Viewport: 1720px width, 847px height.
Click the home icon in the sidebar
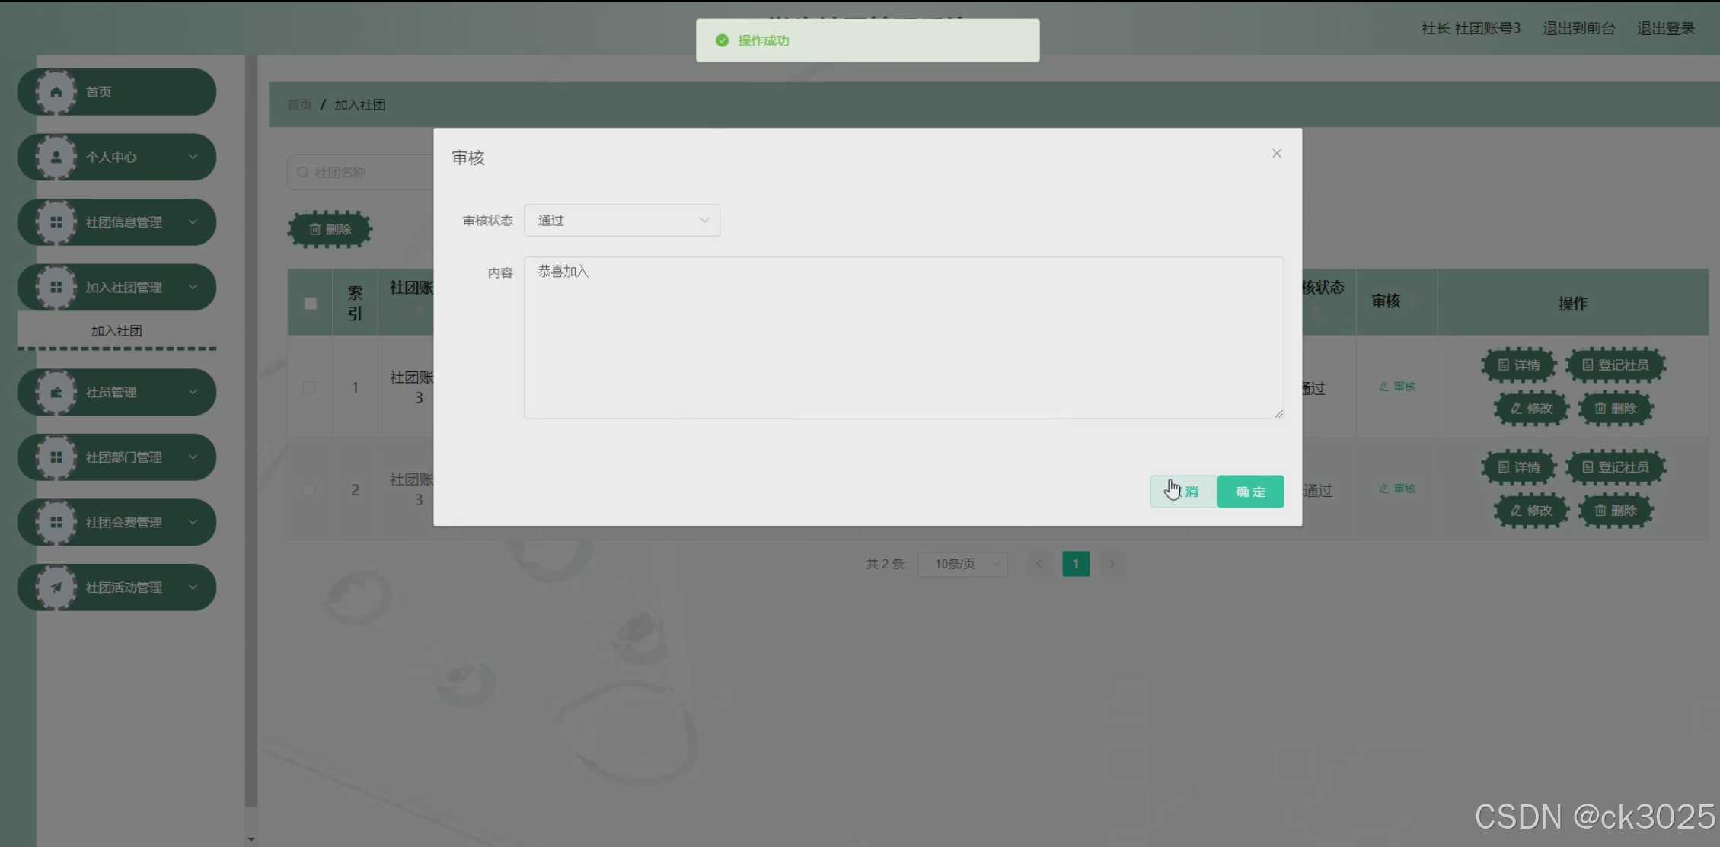(x=56, y=92)
